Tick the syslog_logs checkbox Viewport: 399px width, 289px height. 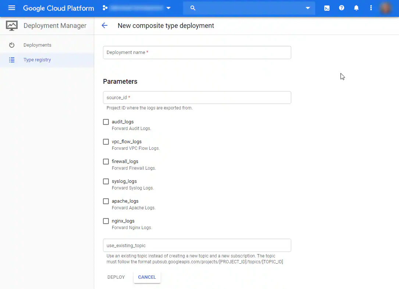tap(106, 181)
